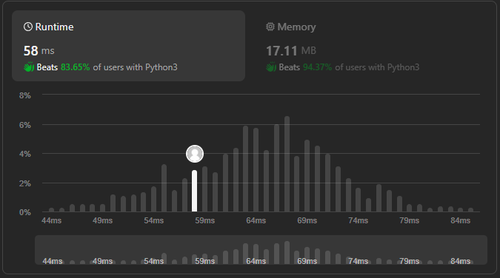Click the 69ms label on the chart axis
The width and height of the screenshot is (500, 278).
point(307,220)
